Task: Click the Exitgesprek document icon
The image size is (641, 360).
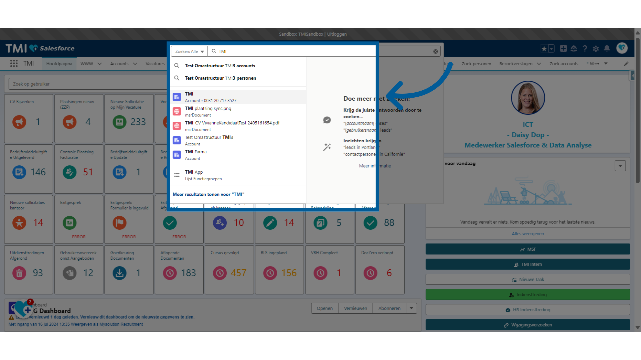Action: click(69, 223)
